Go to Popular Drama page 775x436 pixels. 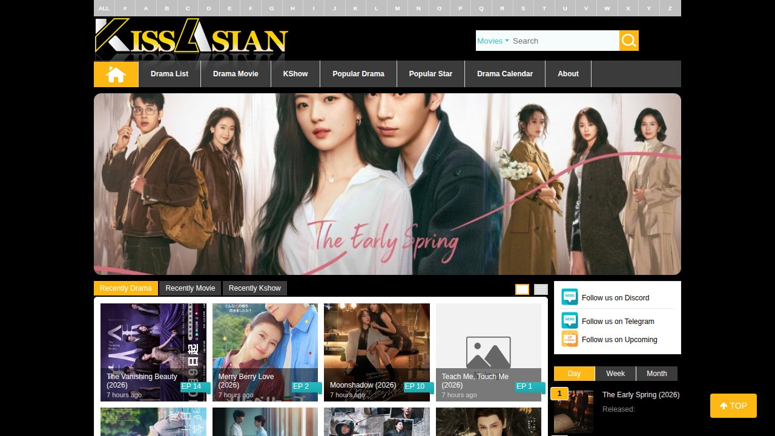358,74
